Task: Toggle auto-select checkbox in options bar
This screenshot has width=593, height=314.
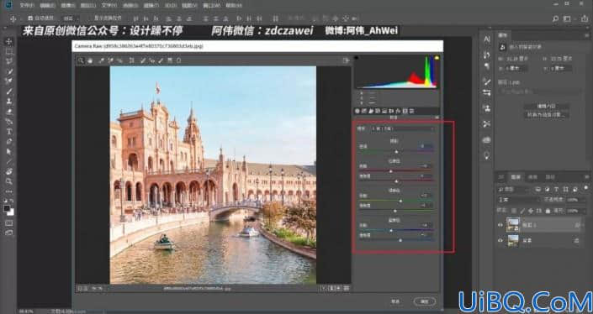Action: click(30, 18)
